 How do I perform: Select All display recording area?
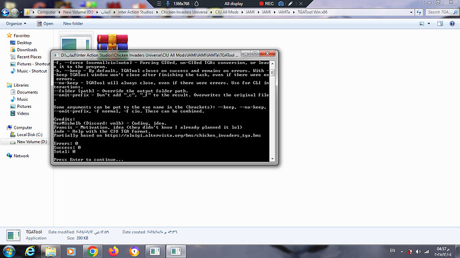point(234,4)
